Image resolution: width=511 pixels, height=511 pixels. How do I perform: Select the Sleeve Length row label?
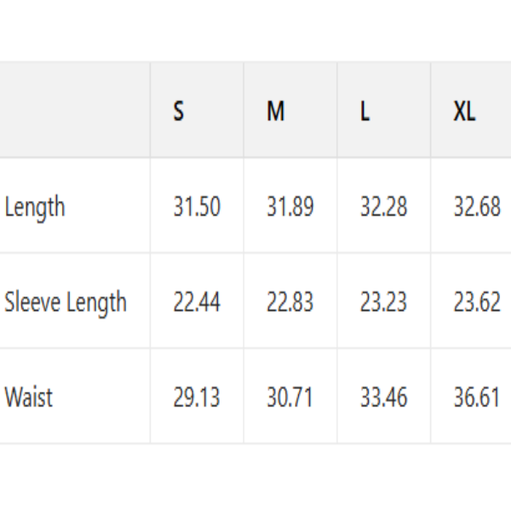pos(66,302)
